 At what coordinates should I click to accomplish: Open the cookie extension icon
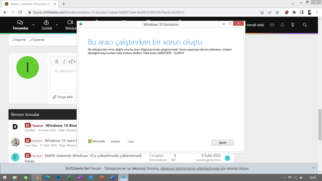coord(287,12)
